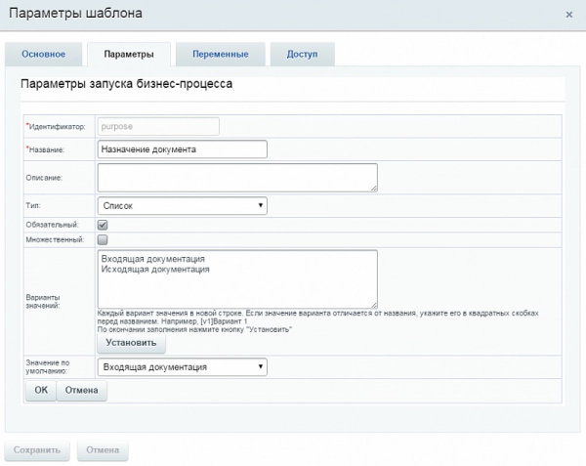Click in the Варианты значений text area
Image resolution: width=586 pixels, height=466 pixels.
point(236,278)
